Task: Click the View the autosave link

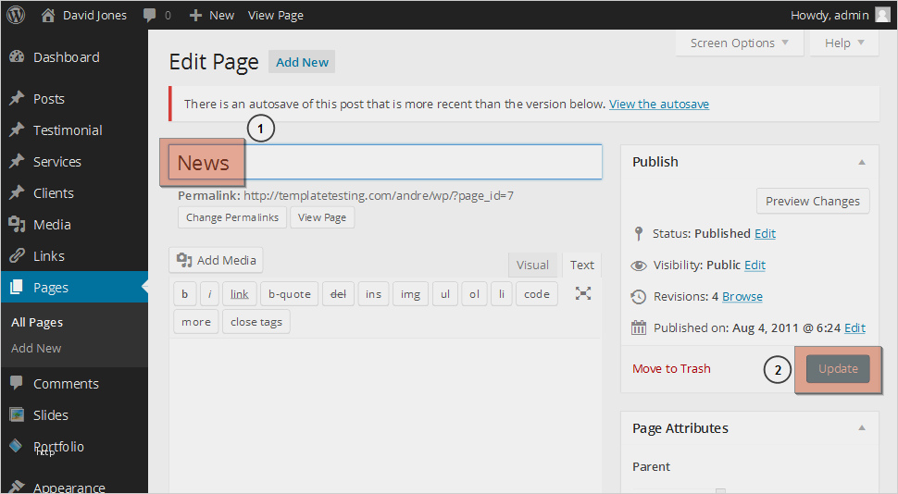Action: pyautogui.click(x=659, y=105)
